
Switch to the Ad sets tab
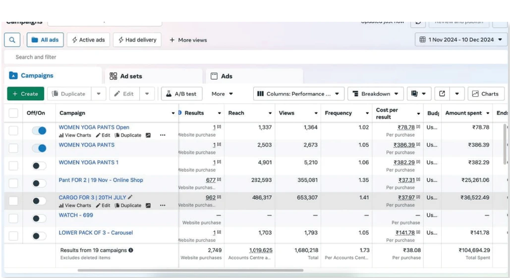154,76
